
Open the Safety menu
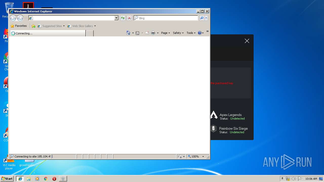(x=178, y=33)
